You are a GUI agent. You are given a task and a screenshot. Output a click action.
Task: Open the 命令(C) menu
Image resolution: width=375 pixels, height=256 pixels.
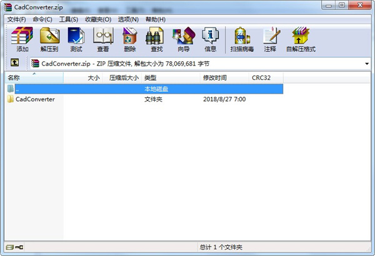point(42,19)
